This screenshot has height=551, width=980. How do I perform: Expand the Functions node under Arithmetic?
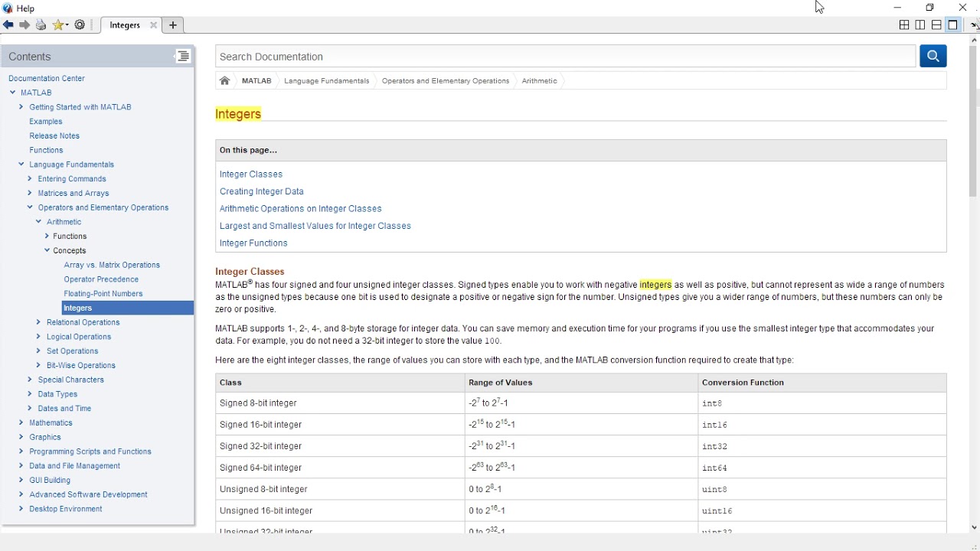(x=47, y=236)
